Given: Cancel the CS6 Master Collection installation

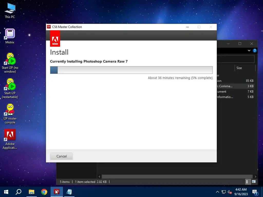Looking at the screenshot, I should [x=61, y=156].
